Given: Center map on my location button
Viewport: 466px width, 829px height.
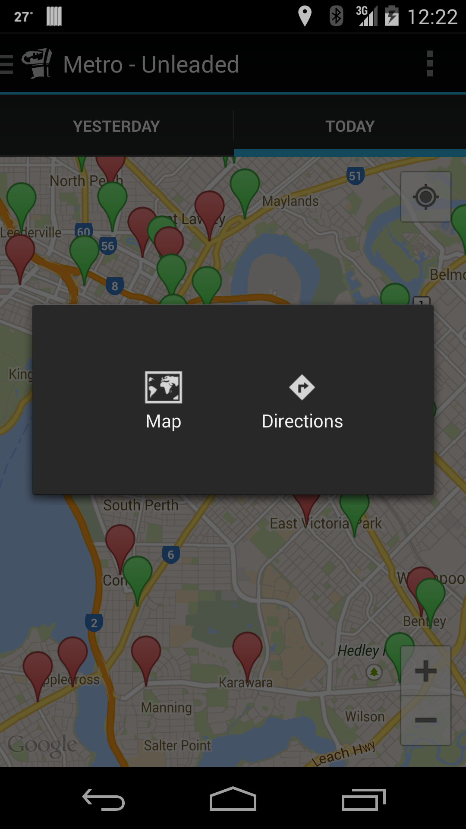Looking at the screenshot, I should (x=426, y=197).
